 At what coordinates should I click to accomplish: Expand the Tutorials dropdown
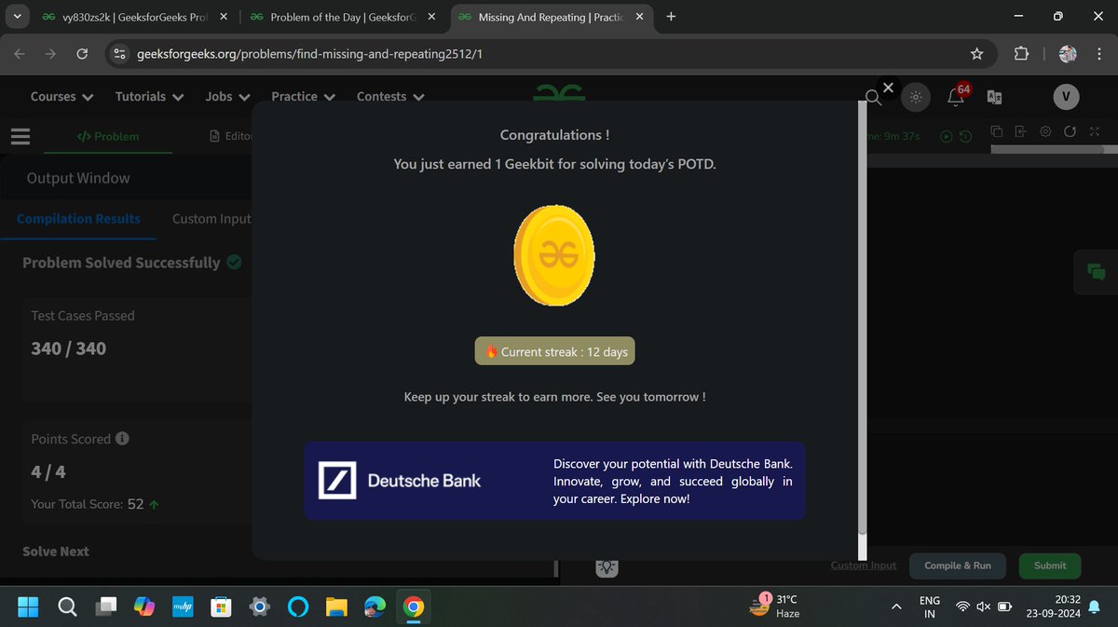[x=149, y=97]
